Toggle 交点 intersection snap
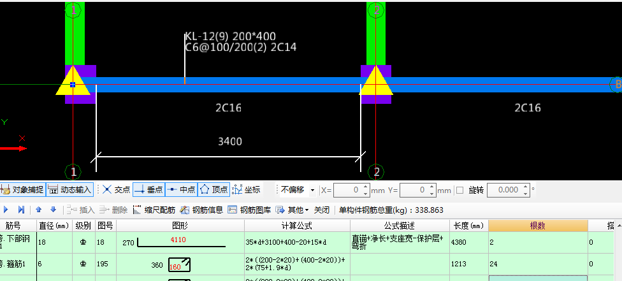This screenshot has width=622, height=281. 116,190
